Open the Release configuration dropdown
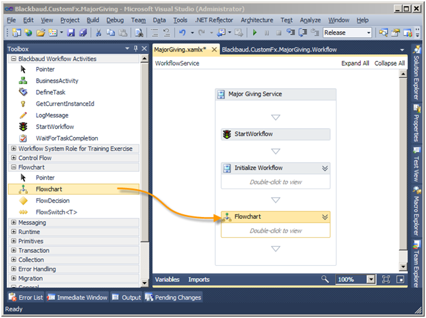Image resolution: width=426 pixels, height=318 pixels. (368, 33)
